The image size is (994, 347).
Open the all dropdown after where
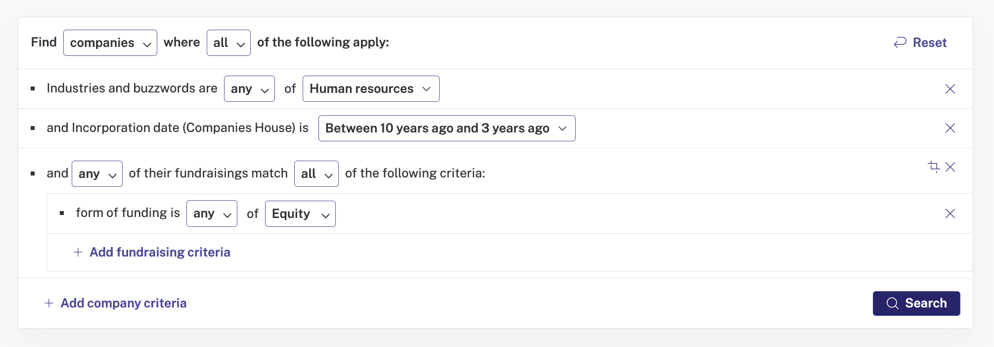tap(228, 43)
